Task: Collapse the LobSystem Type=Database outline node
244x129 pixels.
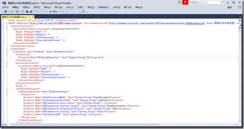Action: (7, 52)
